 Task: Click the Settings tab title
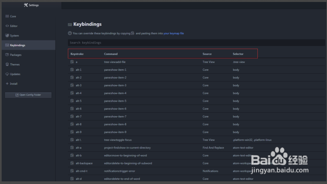click(31, 5)
